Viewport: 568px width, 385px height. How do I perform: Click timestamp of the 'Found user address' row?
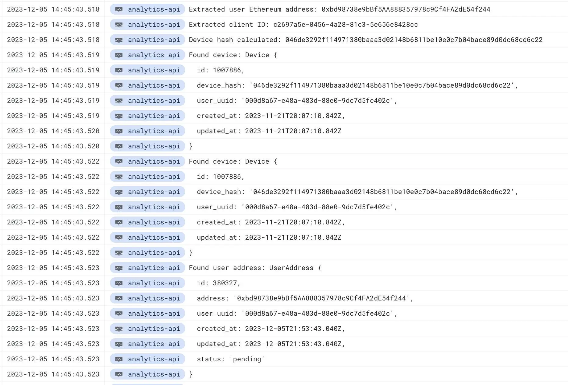[53, 268]
